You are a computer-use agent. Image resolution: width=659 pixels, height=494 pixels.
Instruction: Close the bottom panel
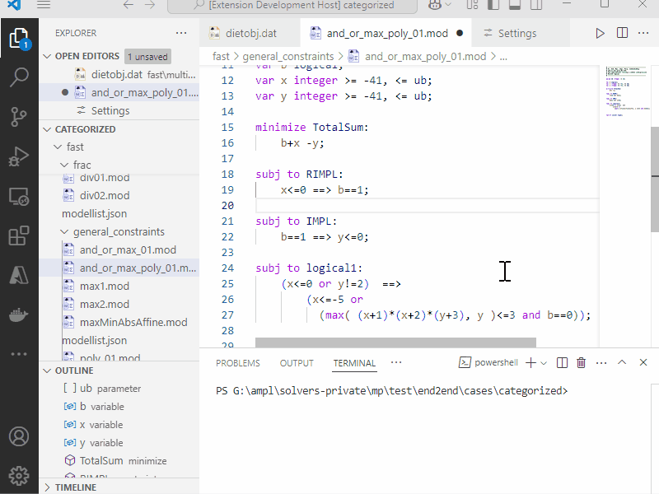click(x=643, y=362)
